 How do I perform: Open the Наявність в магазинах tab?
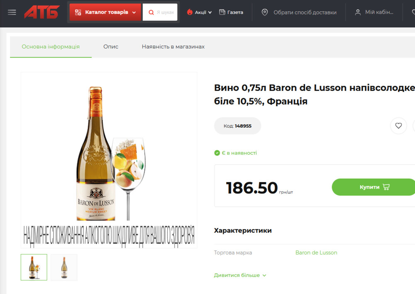click(173, 46)
